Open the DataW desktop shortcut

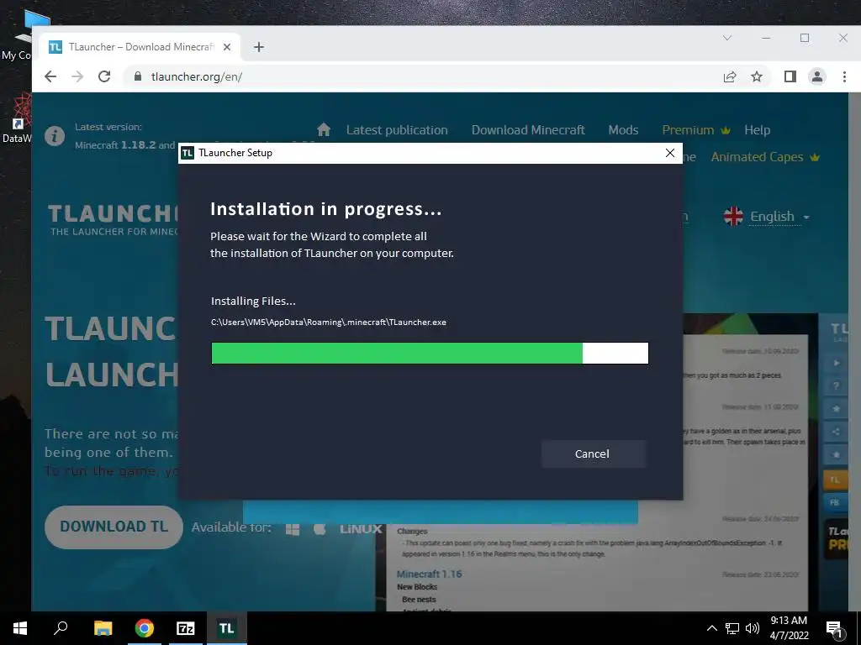[17, 118]
